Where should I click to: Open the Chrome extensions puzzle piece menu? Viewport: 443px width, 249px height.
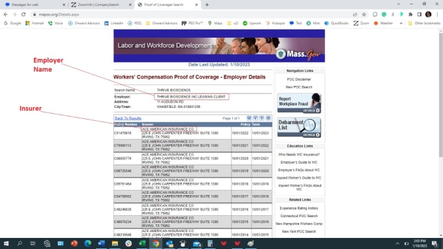point(410,14)
